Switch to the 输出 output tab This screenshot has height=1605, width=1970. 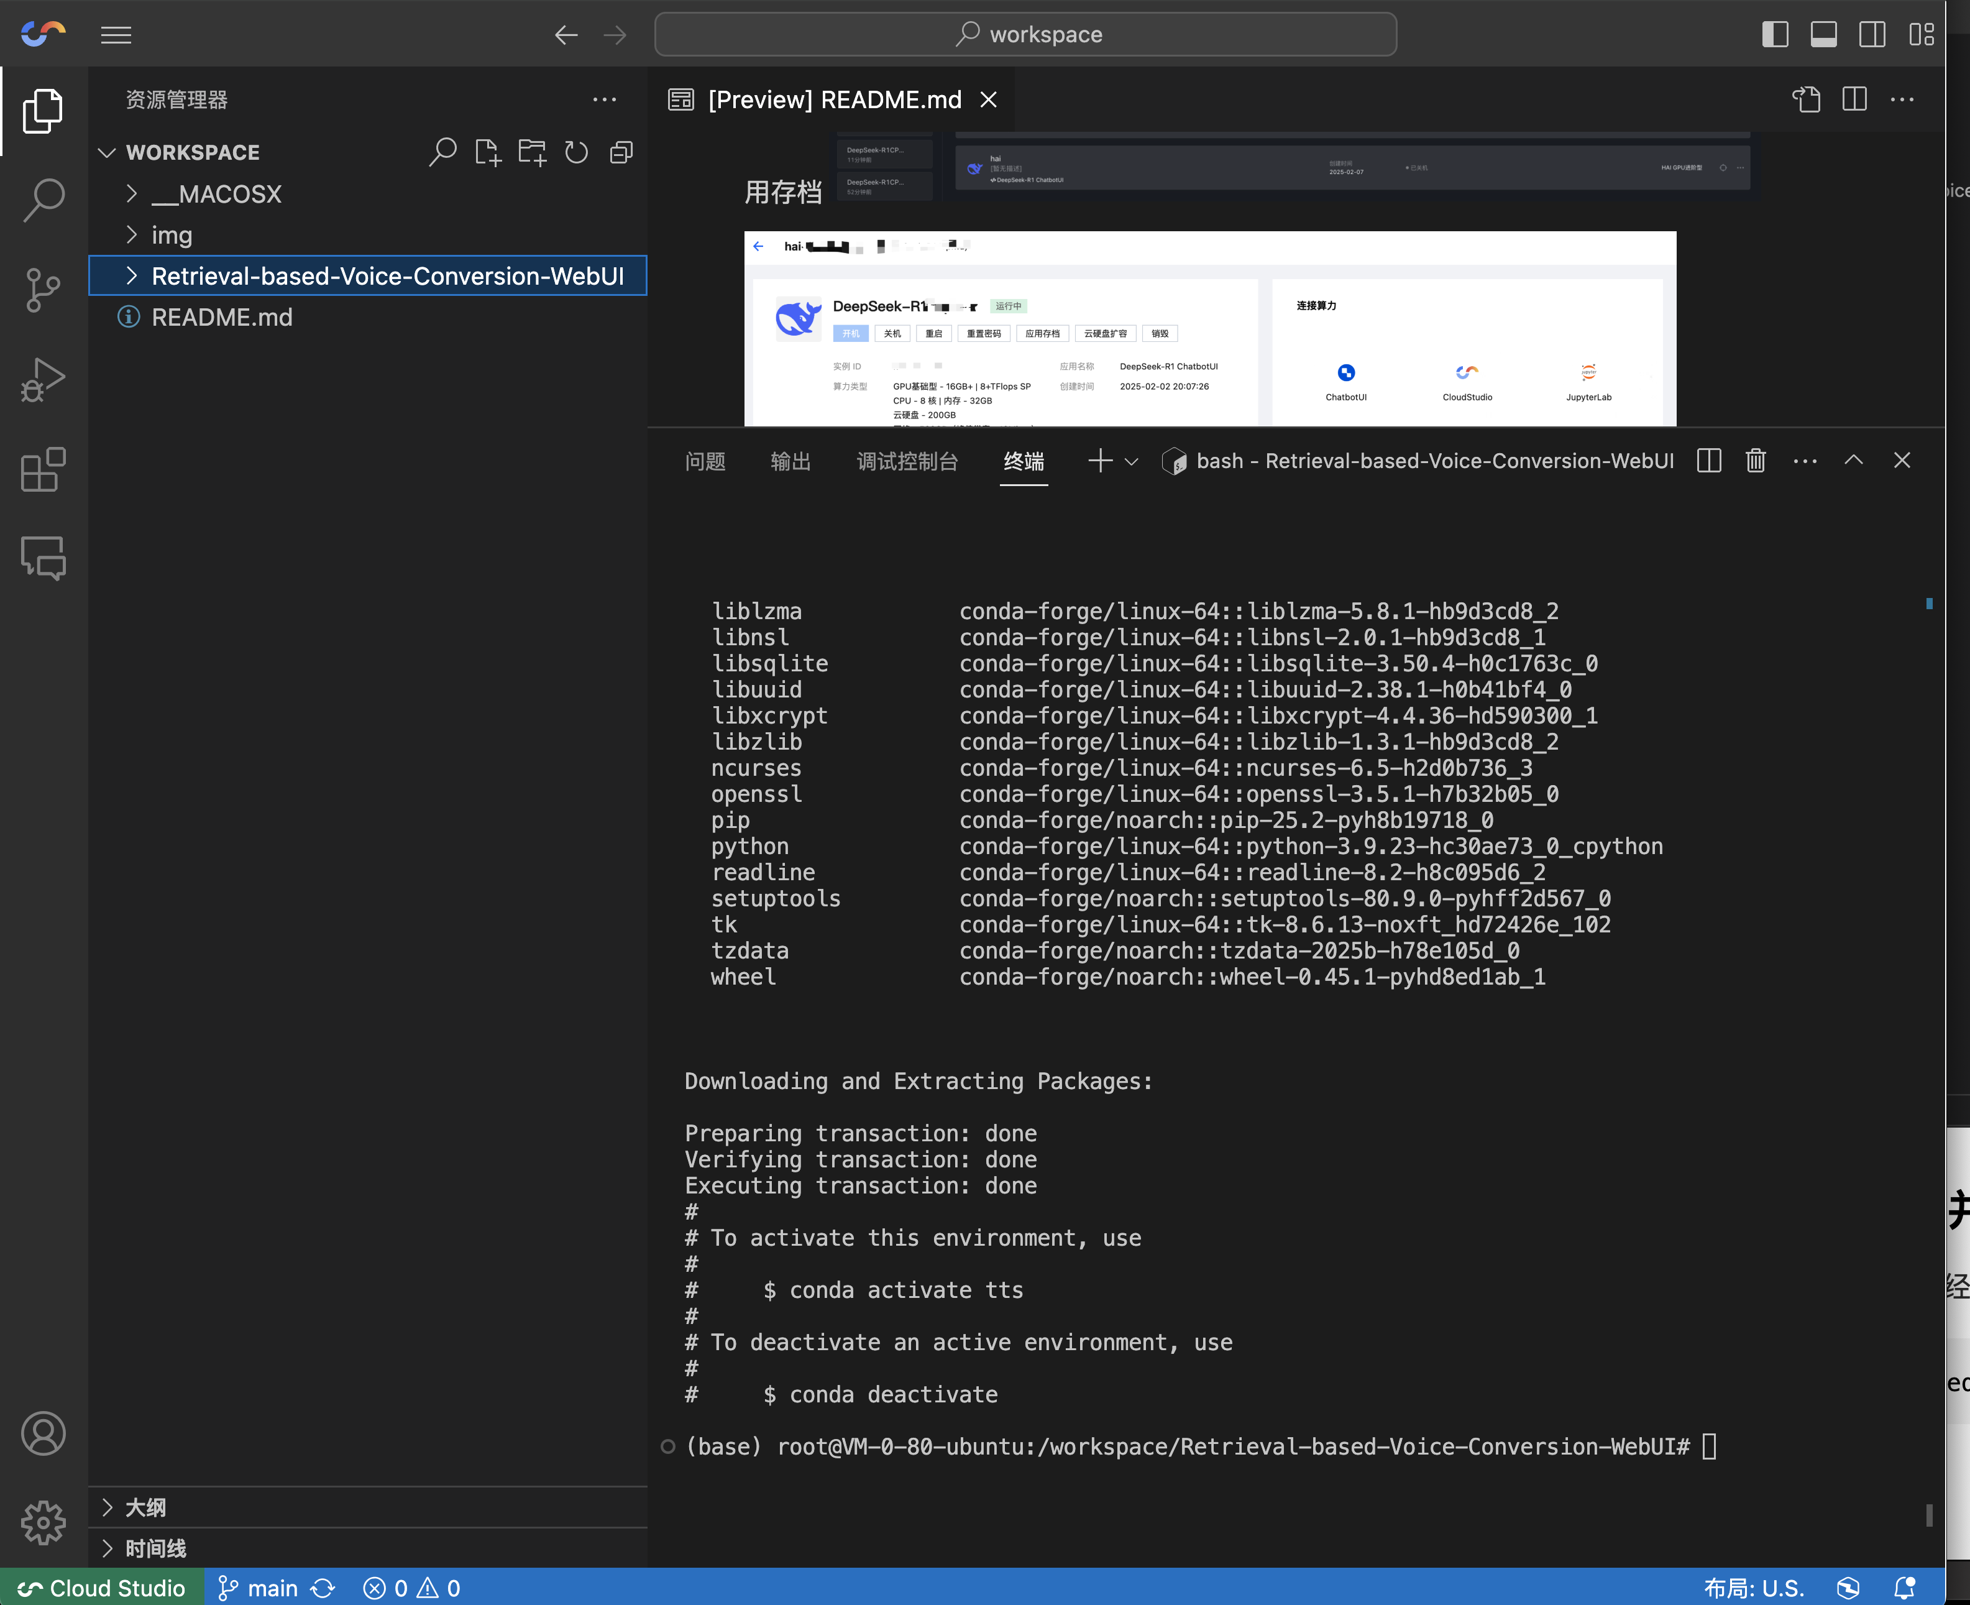tap(790, 461)
